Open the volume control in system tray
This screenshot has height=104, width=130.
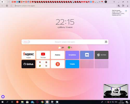tap(110, 102)
